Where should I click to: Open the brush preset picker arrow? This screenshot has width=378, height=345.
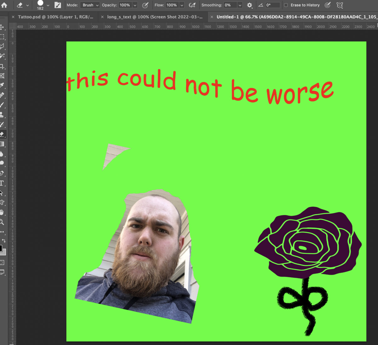coord(48,5)
